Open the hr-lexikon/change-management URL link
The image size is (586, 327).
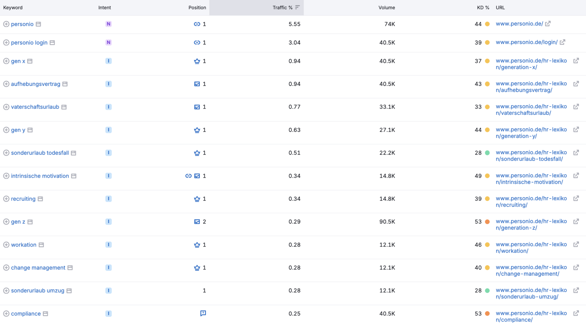click(531, 271)
